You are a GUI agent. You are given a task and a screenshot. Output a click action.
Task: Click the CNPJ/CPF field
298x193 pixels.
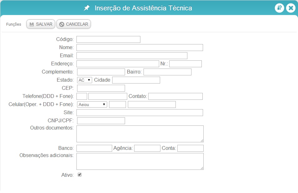tap(101, 121)
